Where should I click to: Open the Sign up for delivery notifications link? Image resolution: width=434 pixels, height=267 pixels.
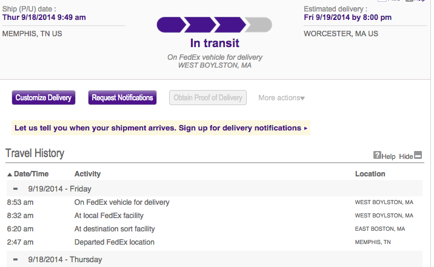pyautogui.click(x=239, y=128)
